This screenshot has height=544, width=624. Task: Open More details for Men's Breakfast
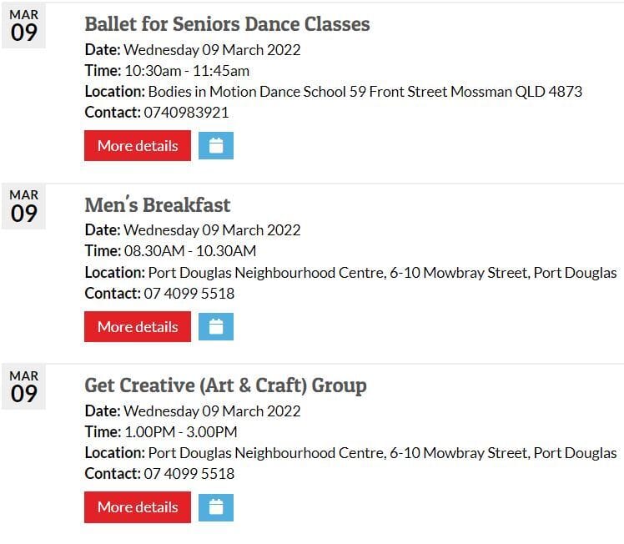click(138, 327)
